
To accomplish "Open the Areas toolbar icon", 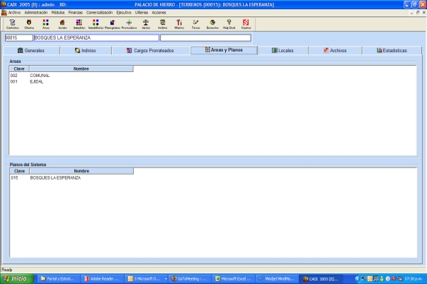I will point(46,24).
